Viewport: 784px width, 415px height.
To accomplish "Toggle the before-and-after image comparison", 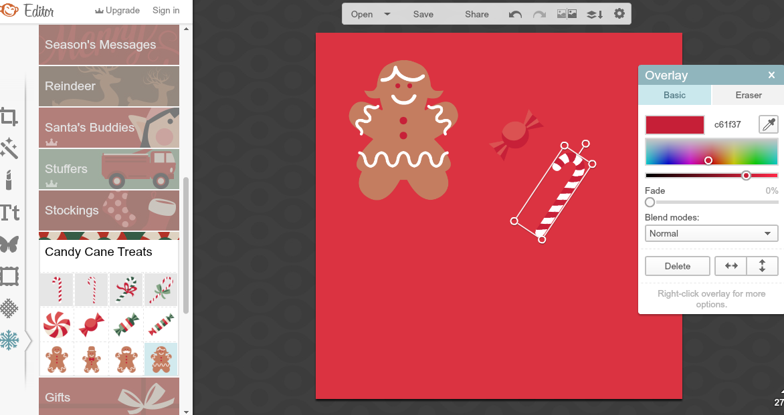I will [x=566, y=13].
